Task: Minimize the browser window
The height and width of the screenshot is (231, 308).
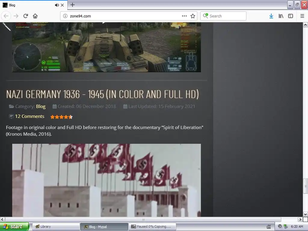Action: point(290,5)
